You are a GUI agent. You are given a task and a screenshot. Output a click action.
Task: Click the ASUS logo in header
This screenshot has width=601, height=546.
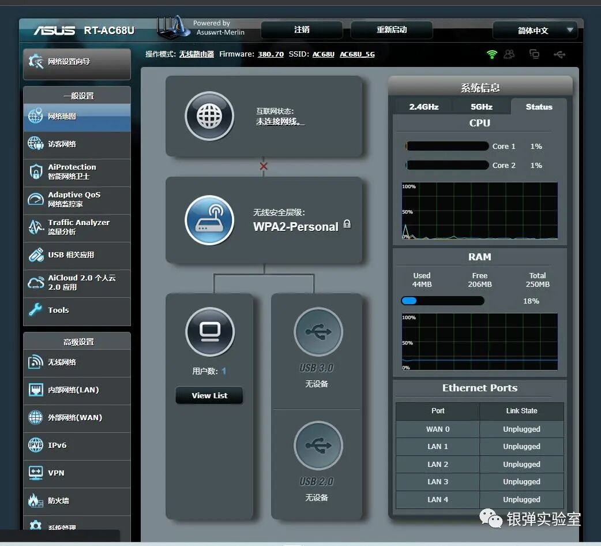tap(54, 30)
